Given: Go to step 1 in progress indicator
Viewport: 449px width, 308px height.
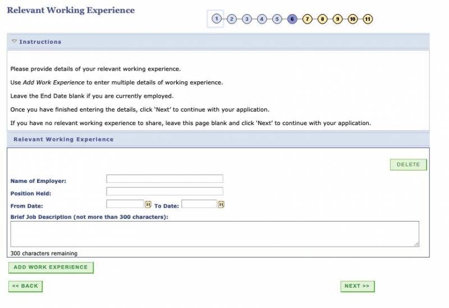Looking at the screenshot, I should (216, 19).
